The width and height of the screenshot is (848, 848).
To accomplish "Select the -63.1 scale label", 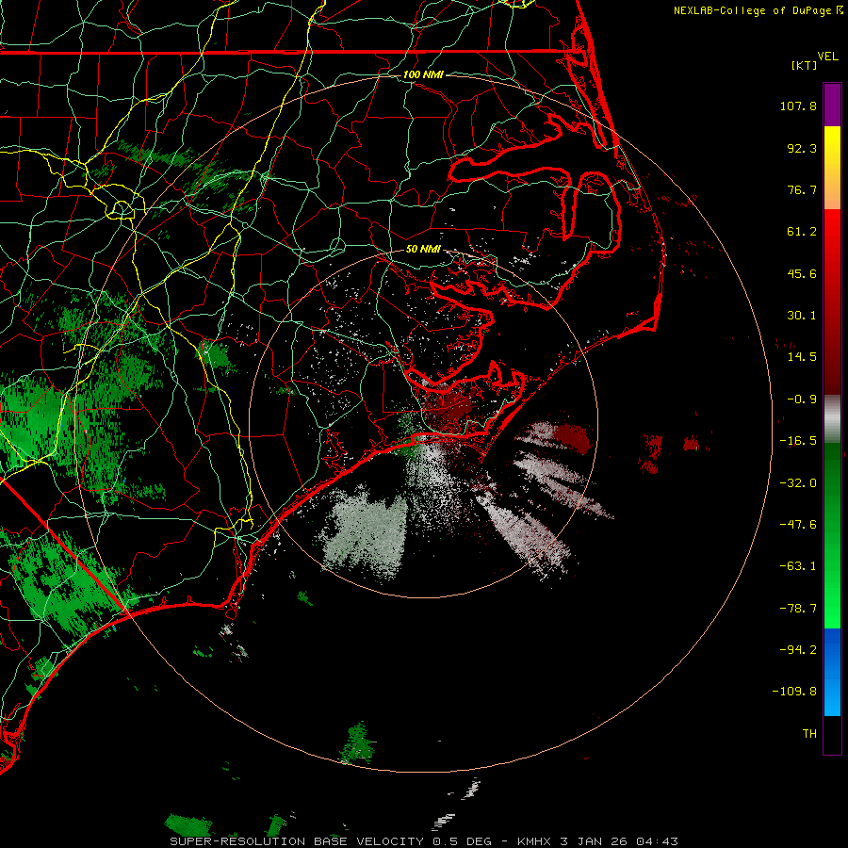I will click(x=798, y=566).
